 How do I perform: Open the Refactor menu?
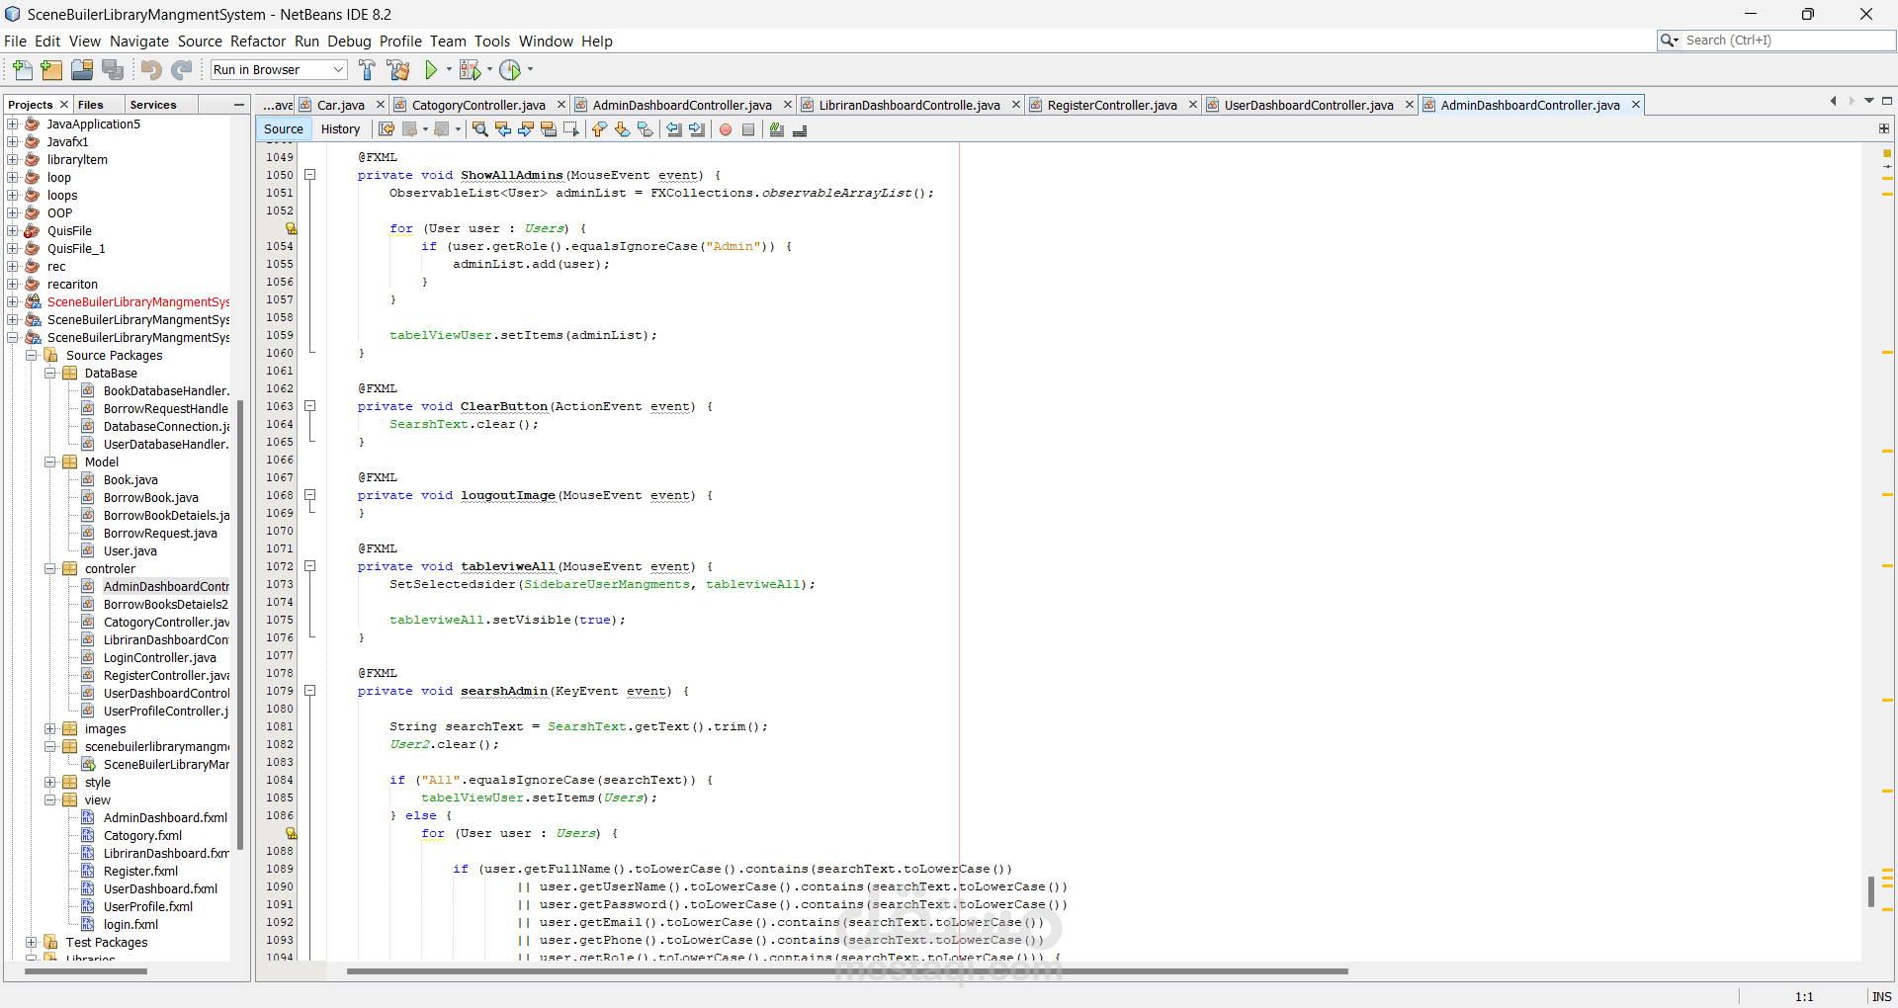coord(258,42)
